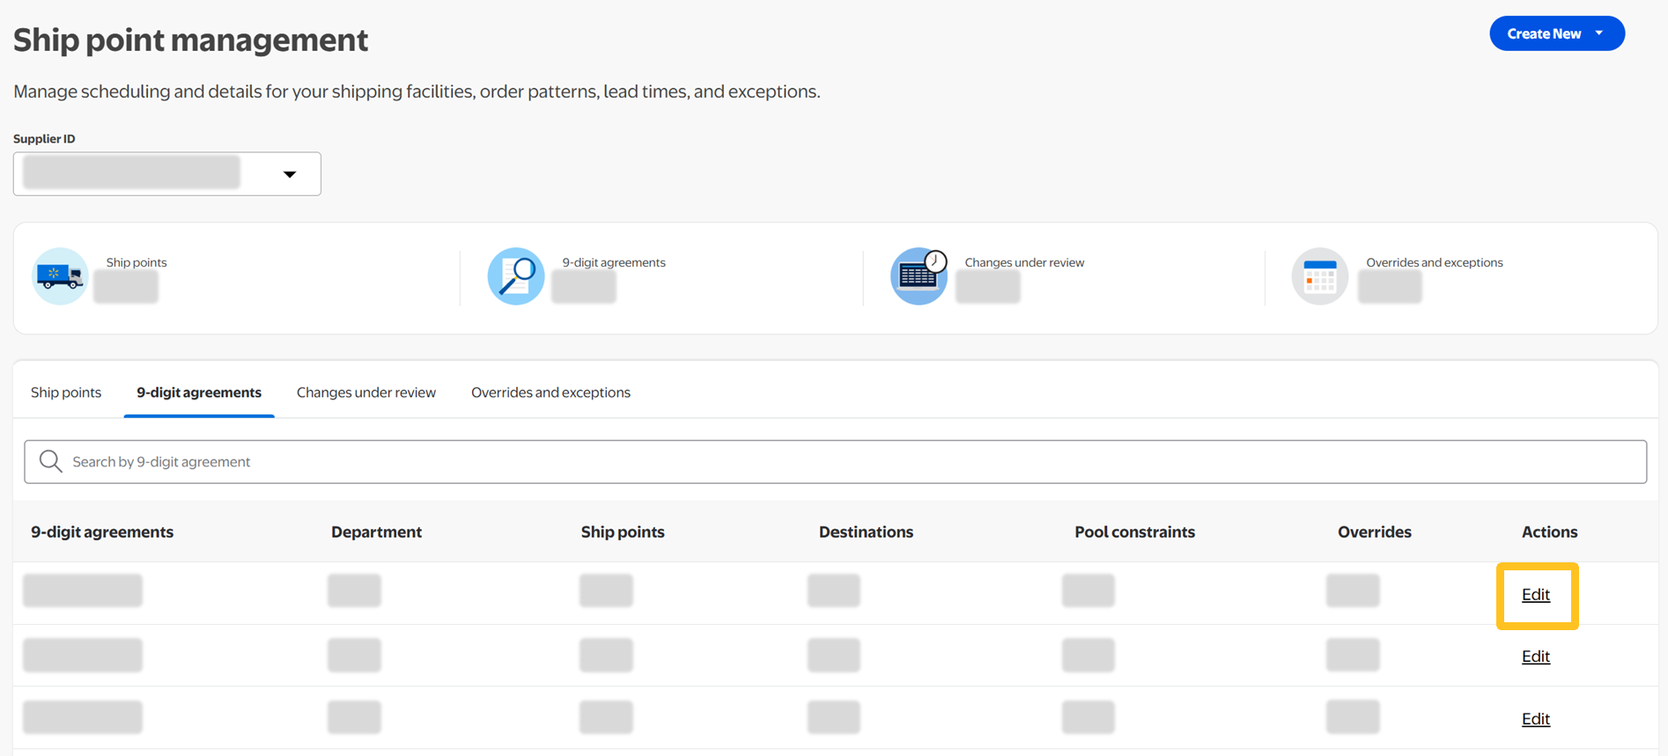The width and height of the screenshot is (1668, 756).
Task: Switch to the Ship points tab
Action: tap(66, 393)
